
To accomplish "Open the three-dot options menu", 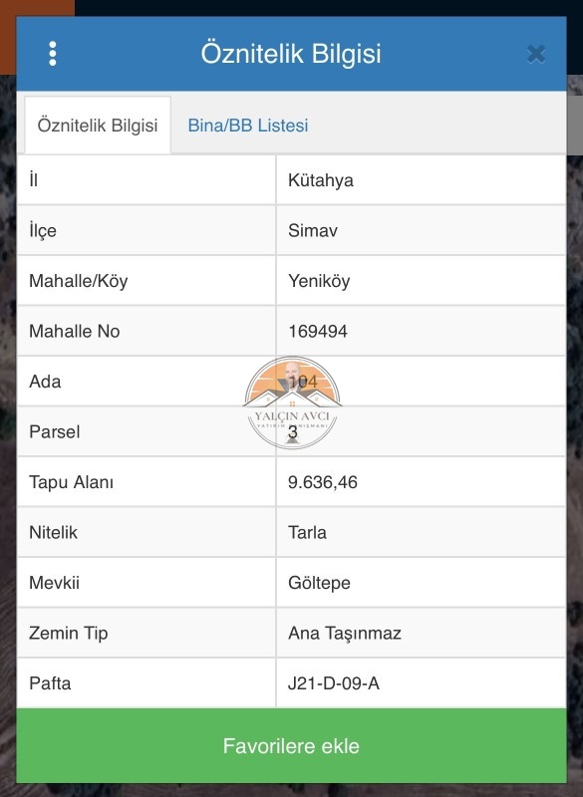I will 53,54.
